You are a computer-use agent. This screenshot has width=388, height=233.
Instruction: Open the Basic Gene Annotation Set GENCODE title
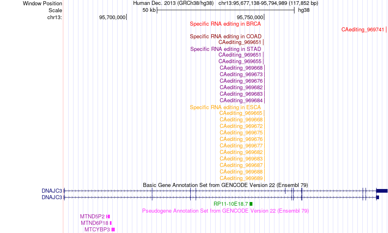(x=225, y=185)
